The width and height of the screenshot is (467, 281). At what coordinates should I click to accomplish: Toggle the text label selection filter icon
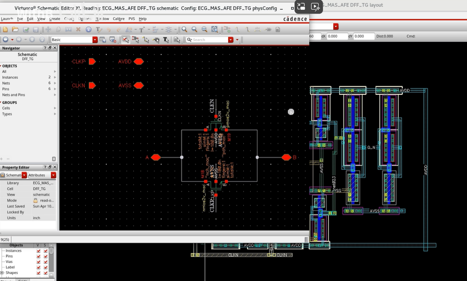tap(166, 40)
